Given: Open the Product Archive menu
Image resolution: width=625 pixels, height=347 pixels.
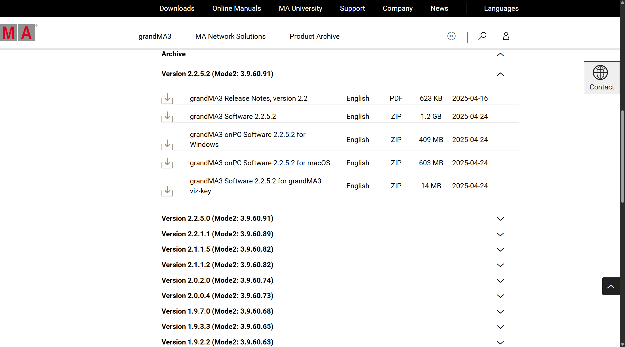Looking at the screenshot, I should pyautogui.click(x=314, y=37).
